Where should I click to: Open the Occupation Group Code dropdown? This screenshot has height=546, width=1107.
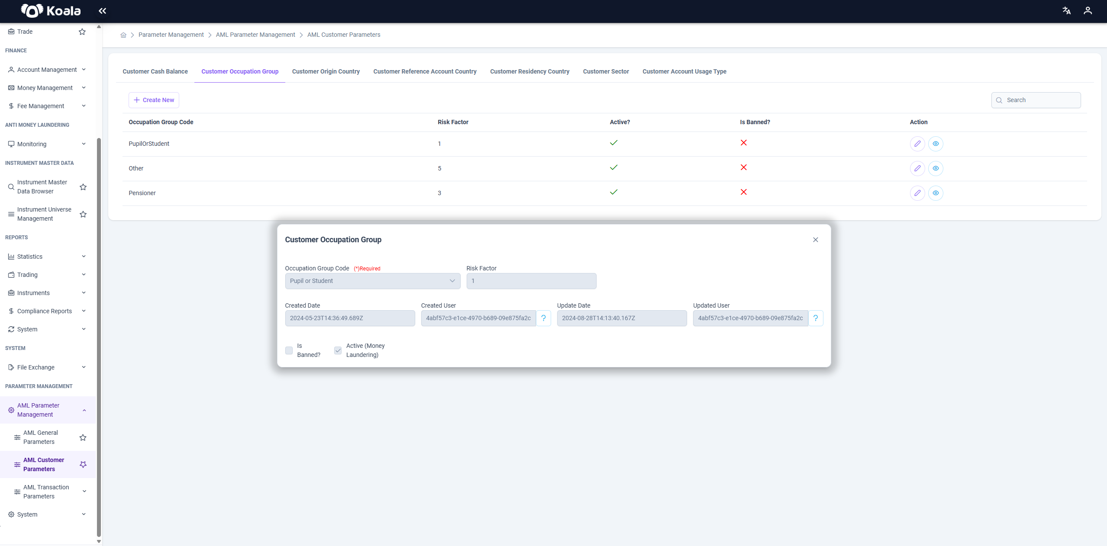(x=373, y=281)
